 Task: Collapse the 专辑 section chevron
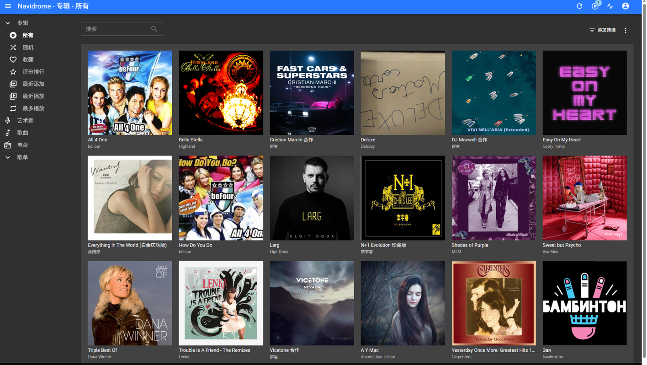coord(8,23)
